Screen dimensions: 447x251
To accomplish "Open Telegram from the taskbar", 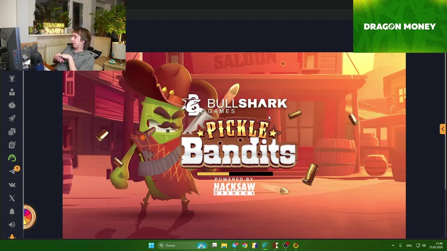I will (x=235, y=245).
